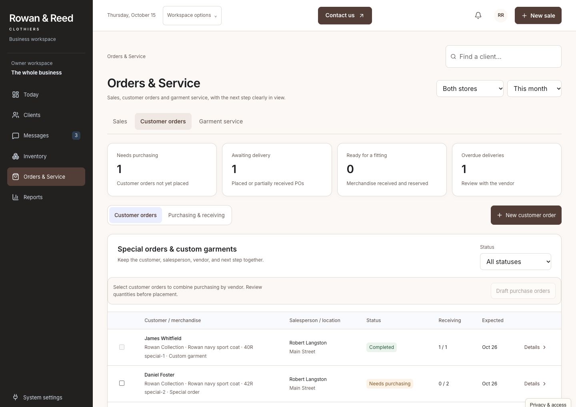Switch to the Sales tab
The image size is (576, 407).
[120, 121]
